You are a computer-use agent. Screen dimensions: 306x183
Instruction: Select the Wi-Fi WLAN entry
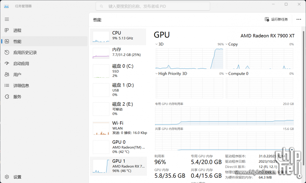(118, 128)
